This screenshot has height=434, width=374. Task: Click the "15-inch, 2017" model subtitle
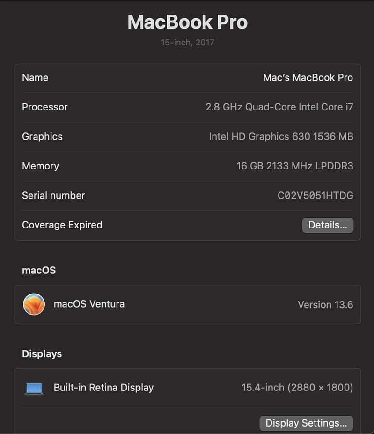(187, 43)
